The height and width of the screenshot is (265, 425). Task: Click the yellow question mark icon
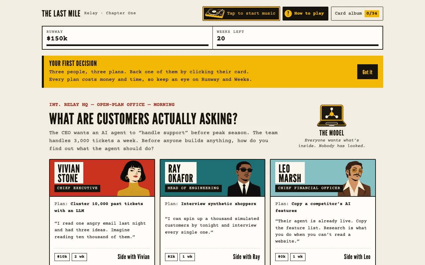click(x=288, y=14)
